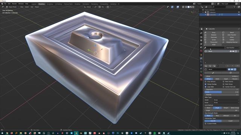Open the Global transform orientation dropdown
Screen dimensions: 241x135
88,7
